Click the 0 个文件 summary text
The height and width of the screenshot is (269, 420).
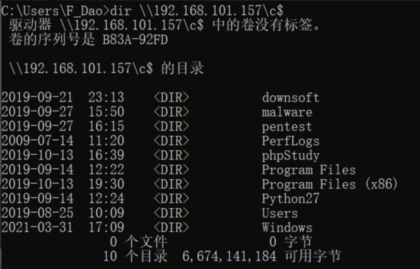tap(139, 242)
